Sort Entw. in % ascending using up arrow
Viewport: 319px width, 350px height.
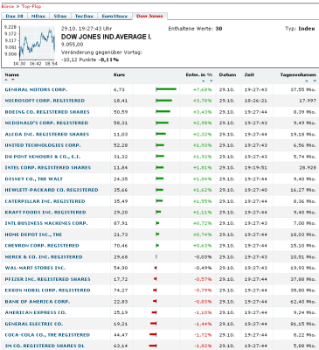pyautogui.click(x=204, y=80)
